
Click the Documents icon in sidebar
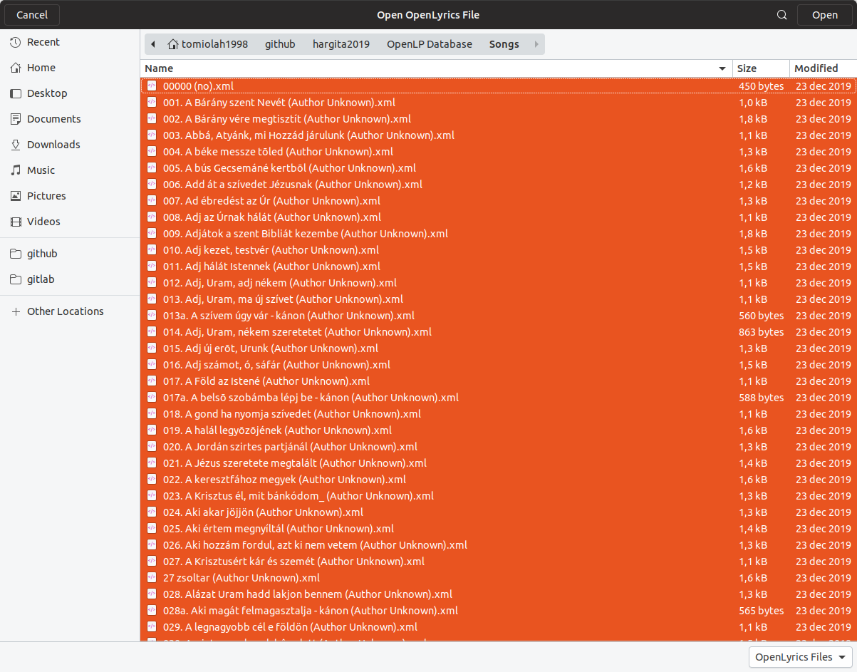pos(16,119)
